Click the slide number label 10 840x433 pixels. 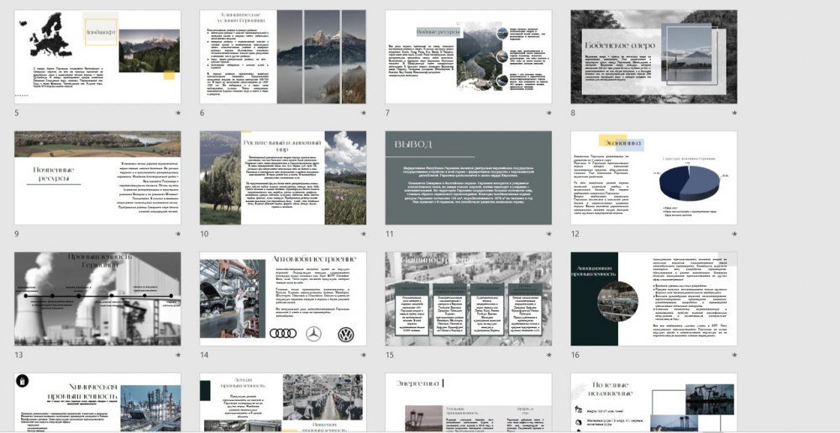[x=203, y=235]
